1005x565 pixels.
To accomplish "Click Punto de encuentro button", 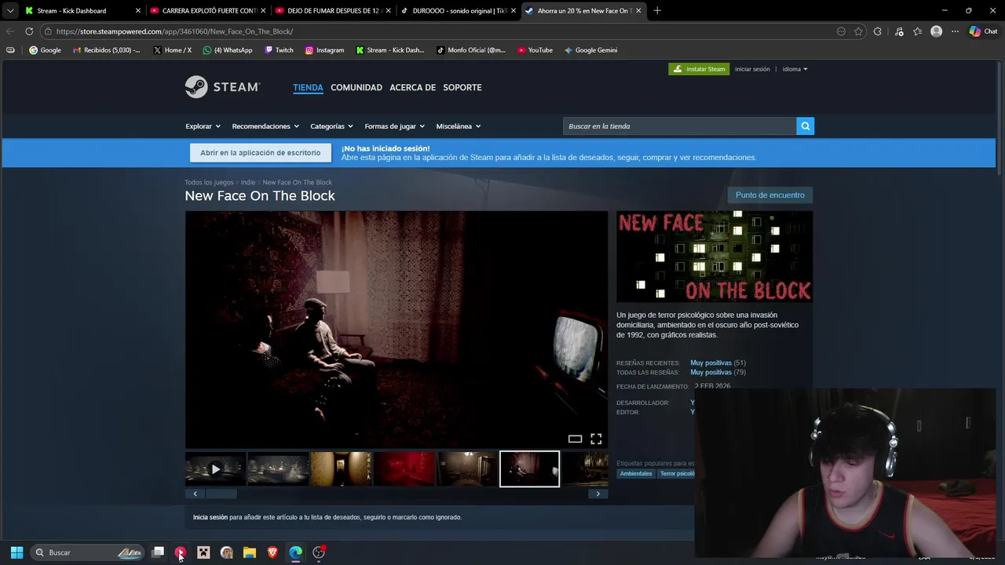I will [769, 195].
